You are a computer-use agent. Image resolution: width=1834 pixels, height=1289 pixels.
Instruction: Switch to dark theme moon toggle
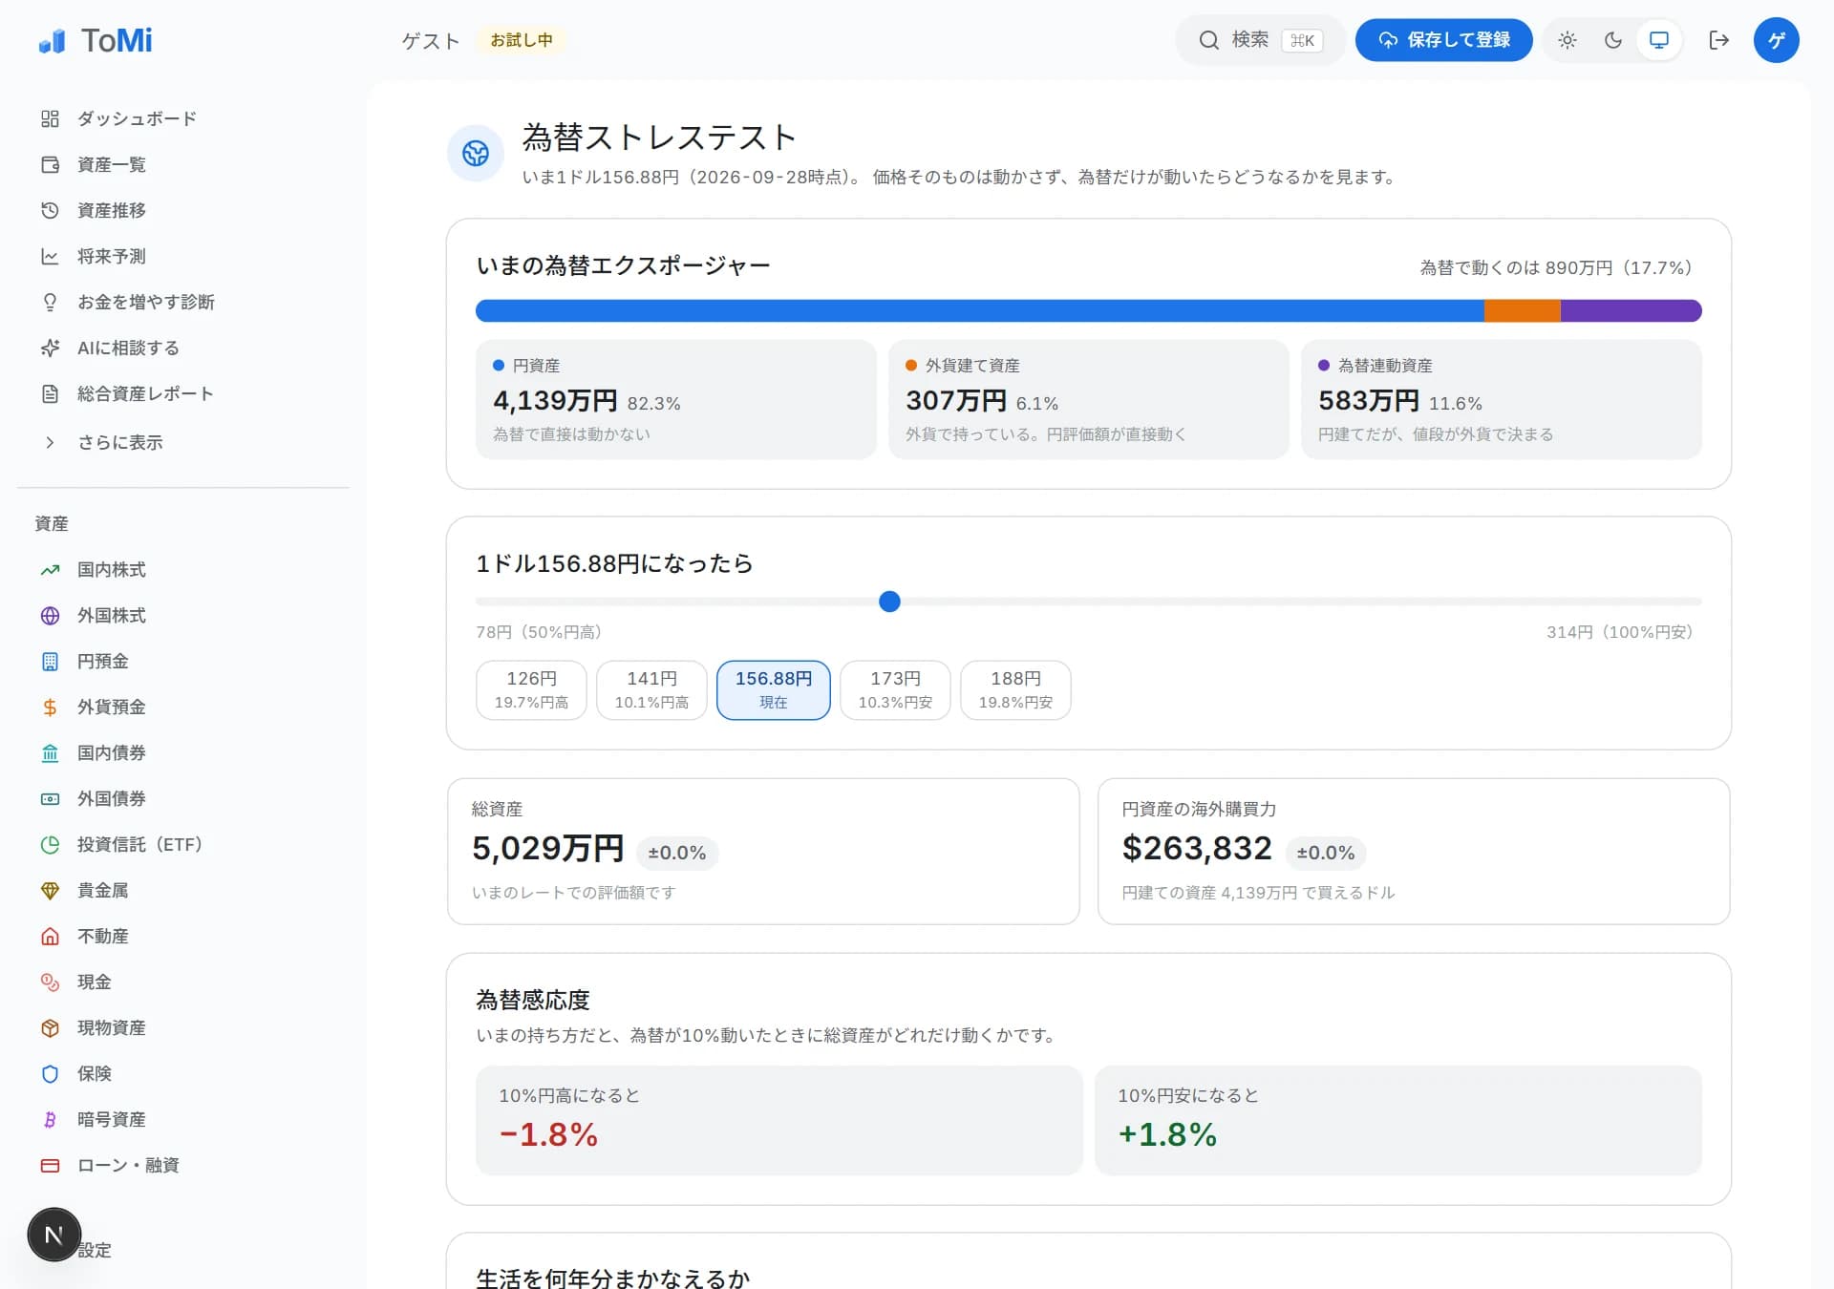[x=1613, y=40]
